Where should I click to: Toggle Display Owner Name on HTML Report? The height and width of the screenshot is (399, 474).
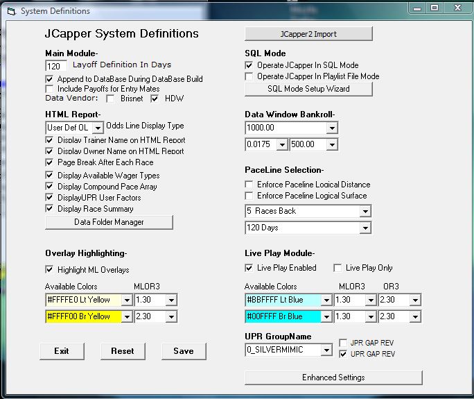[49, 151]
